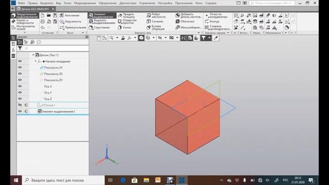Open the Настройка menu
This screenshot has height=185, width=329.
click(165, 3)
